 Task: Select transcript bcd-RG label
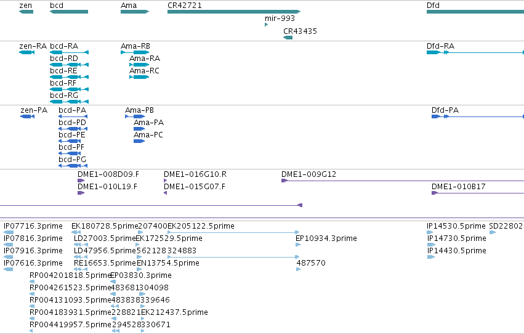[64, 96]
